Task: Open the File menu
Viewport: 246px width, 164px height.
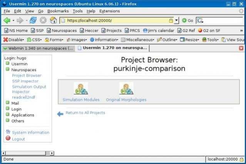Action: pos(7,11)
